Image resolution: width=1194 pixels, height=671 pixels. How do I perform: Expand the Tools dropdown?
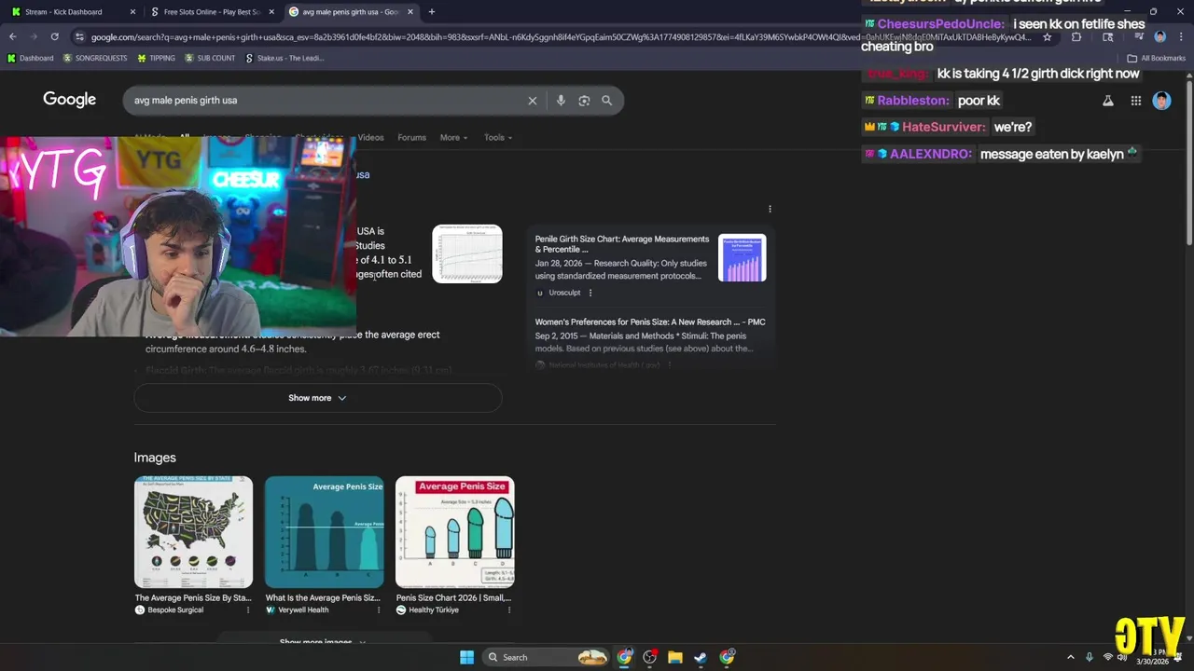coord(498,137)
